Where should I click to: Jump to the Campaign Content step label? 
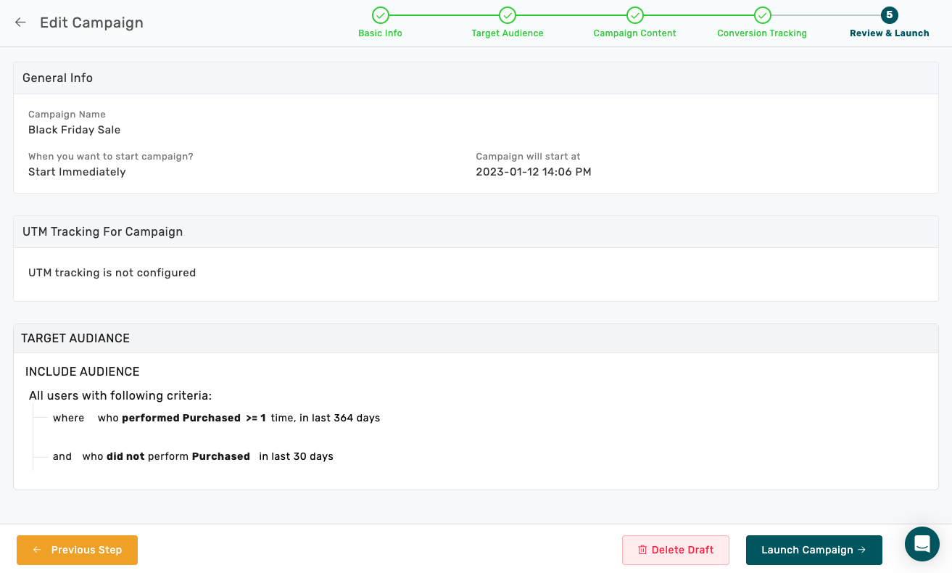pyautogui.click(x=634, y=33)
